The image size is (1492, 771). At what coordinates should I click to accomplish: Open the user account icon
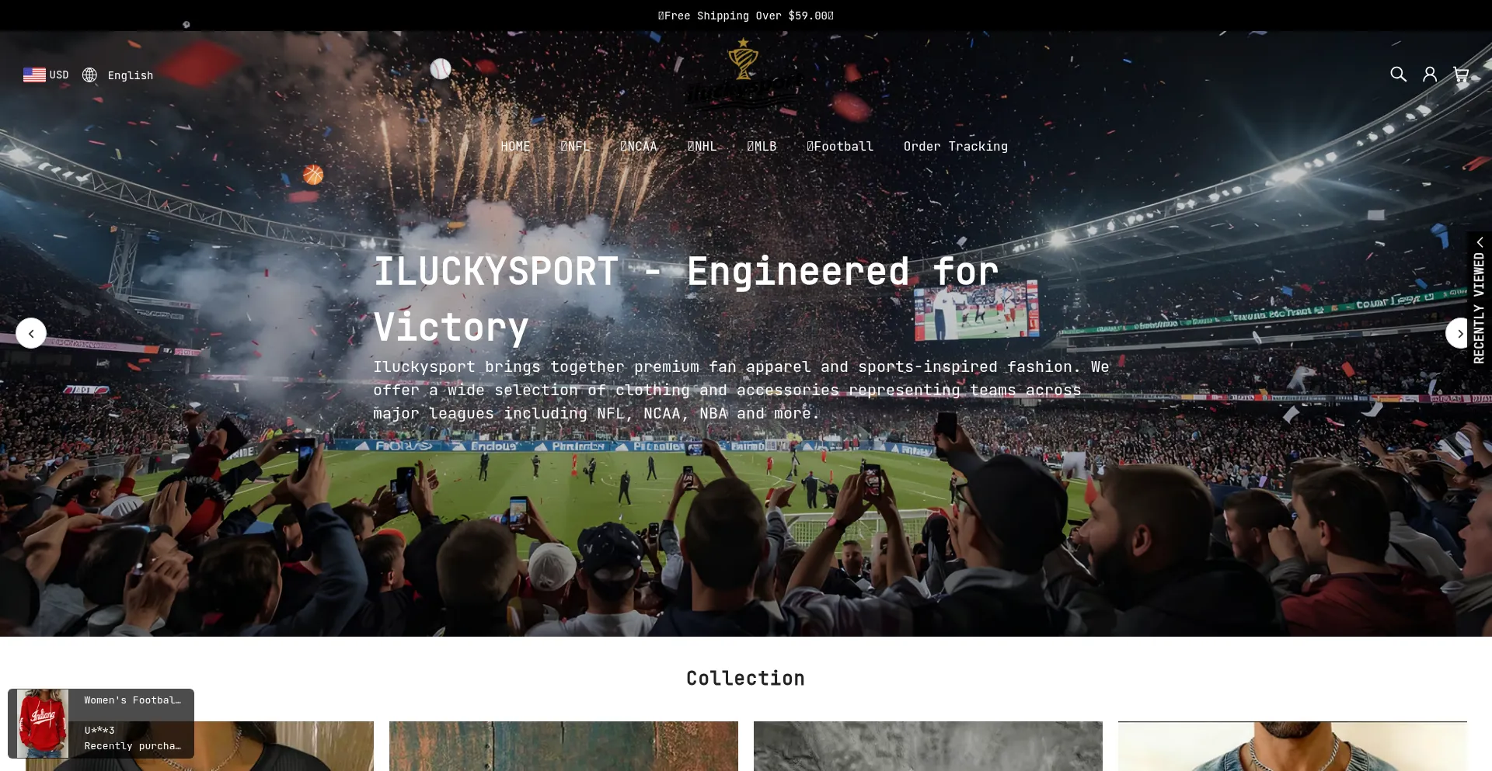pyautogui.click(x=1430, y=75)
